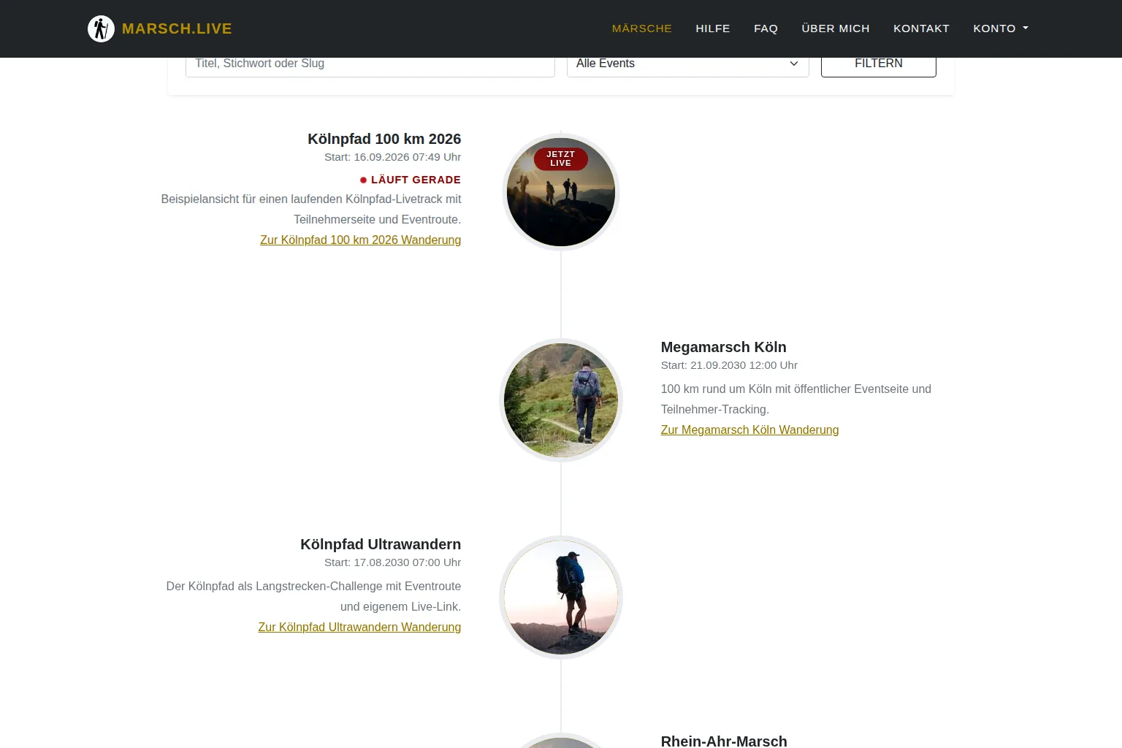Click the Megamarsch Köln heading
The height and width of the screenshot is (748, 1122).
pyautogui.click(x=723, y=347)
